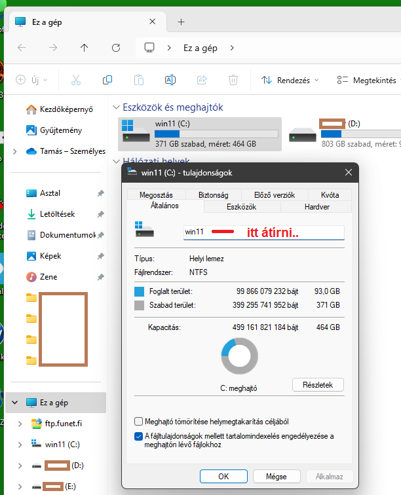The height and width of the screenshot is (495, 401).
Task: Click the chevron before Ez a gép breadcrumb
Action: tap(169, 48)
